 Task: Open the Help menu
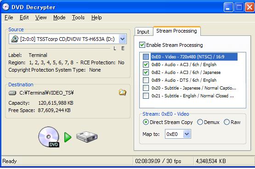[x=96, y=17]
